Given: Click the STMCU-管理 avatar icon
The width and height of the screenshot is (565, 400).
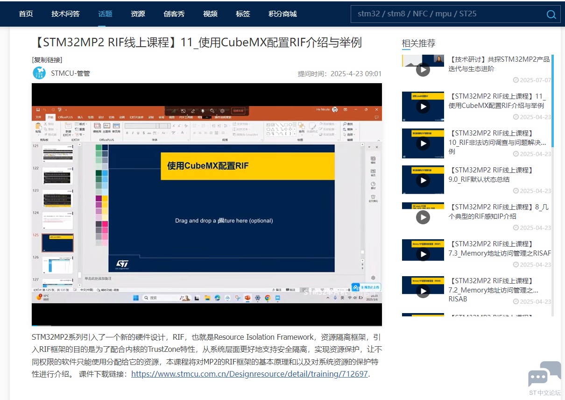Looking at the screenshot, I should [x=39, y=73].
